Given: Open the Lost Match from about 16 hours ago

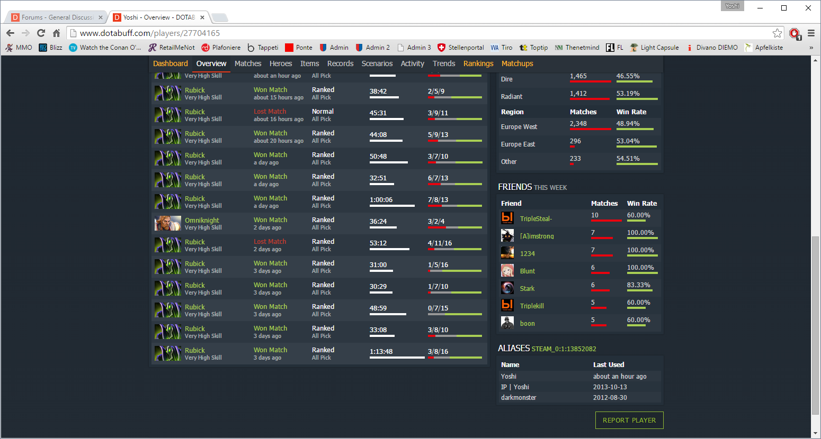Looking at the screenshot, I should 270,112.
